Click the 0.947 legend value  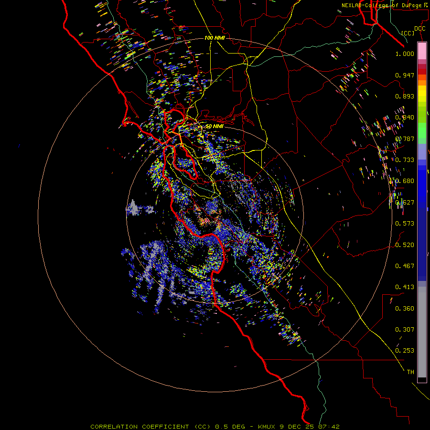click(405, 75)
